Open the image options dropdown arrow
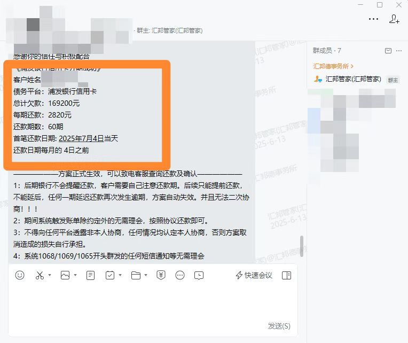The width and height of the screenshot is (408, 343). click(75, 275)
